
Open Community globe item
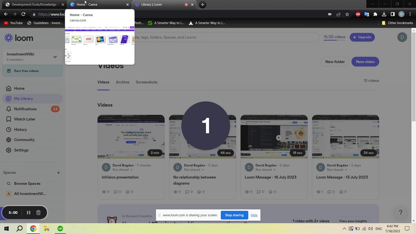(x=8, y=140)
